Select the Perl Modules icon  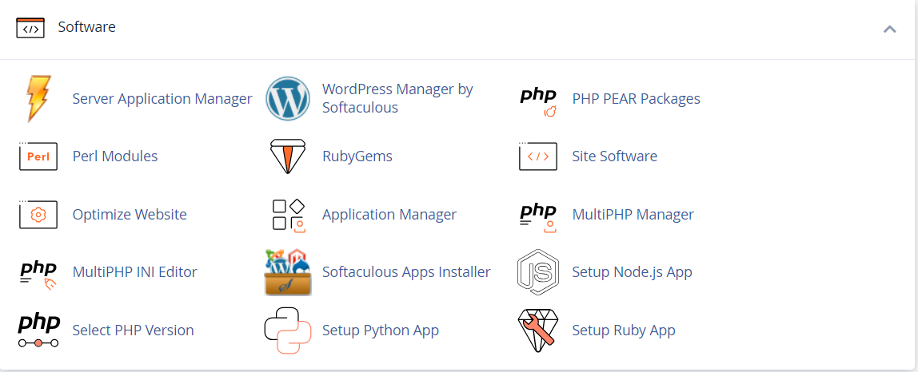tap(38, 156)
